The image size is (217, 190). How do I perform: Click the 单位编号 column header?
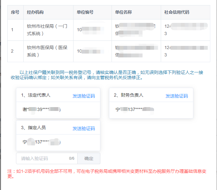[85, 12]
